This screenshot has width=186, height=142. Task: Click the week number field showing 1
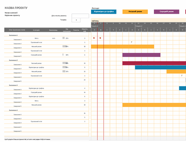coord(76,20)
